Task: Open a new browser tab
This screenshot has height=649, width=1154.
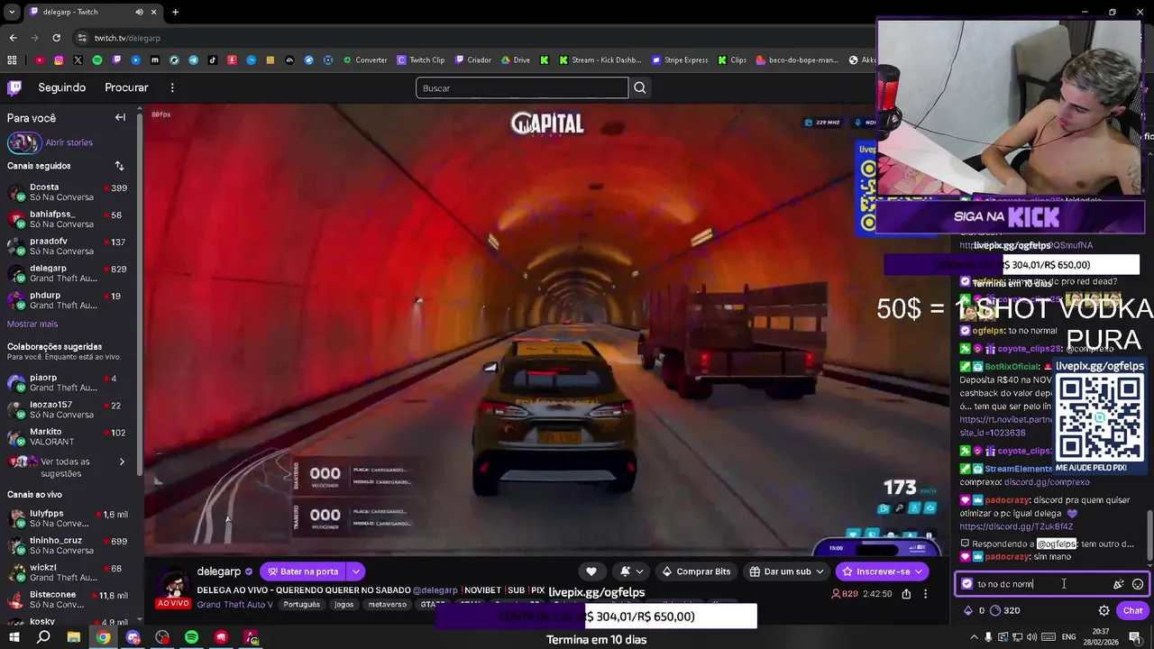Action: pos(175,12)
